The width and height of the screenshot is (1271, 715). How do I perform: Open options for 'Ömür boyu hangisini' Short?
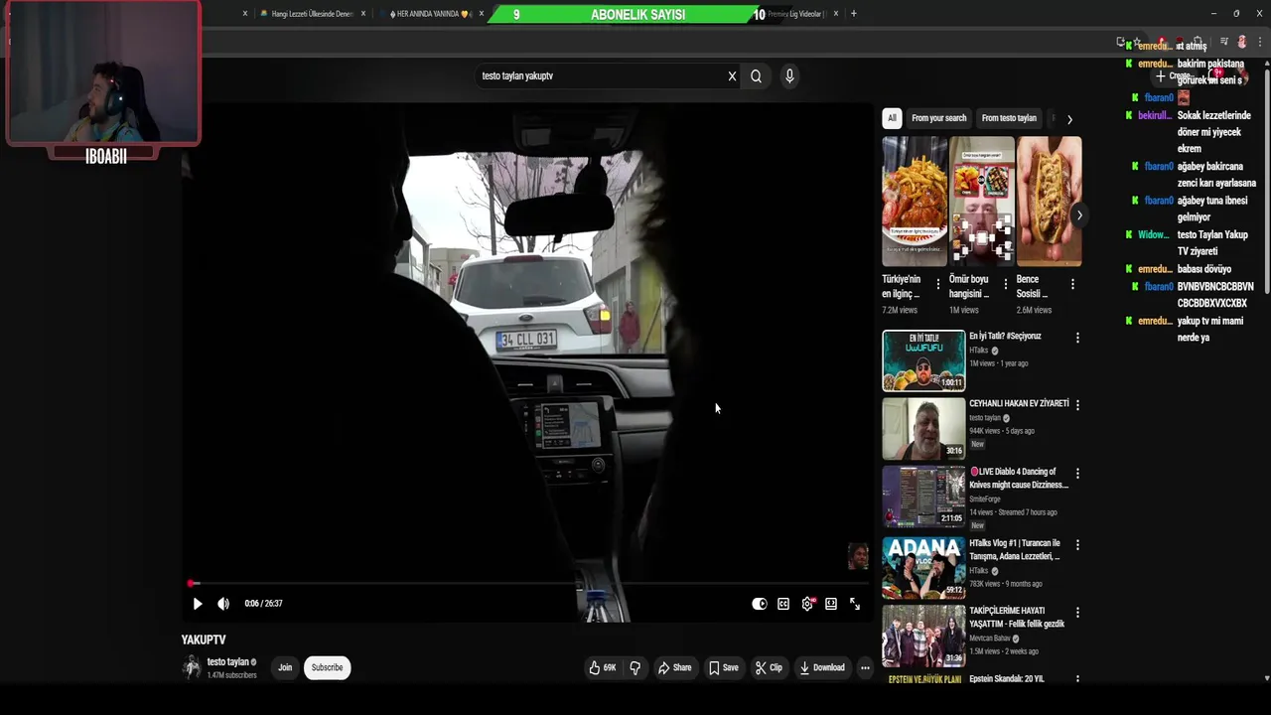[x=1005, y=284]
